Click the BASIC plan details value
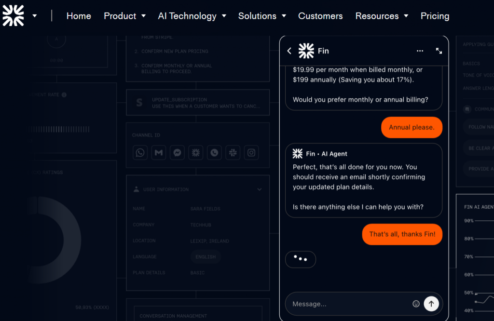 (x=197, y=272)
